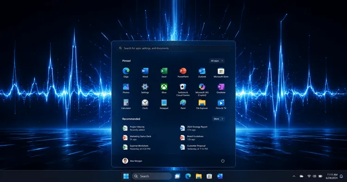Open Customer Proposal document
The image size is (347, 182).
194,147
